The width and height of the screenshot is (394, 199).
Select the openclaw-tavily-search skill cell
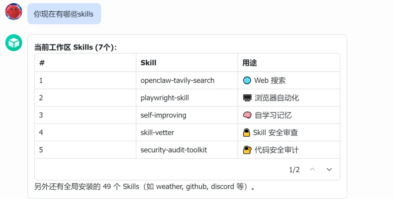point(177,81)
